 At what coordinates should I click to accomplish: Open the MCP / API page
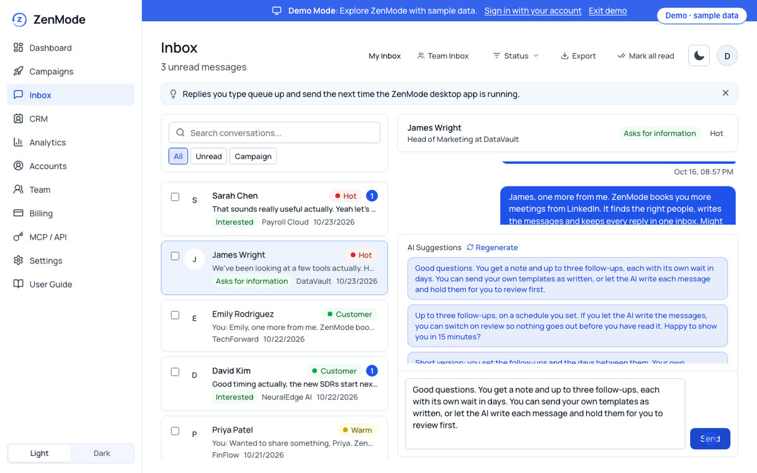point(71,237)
